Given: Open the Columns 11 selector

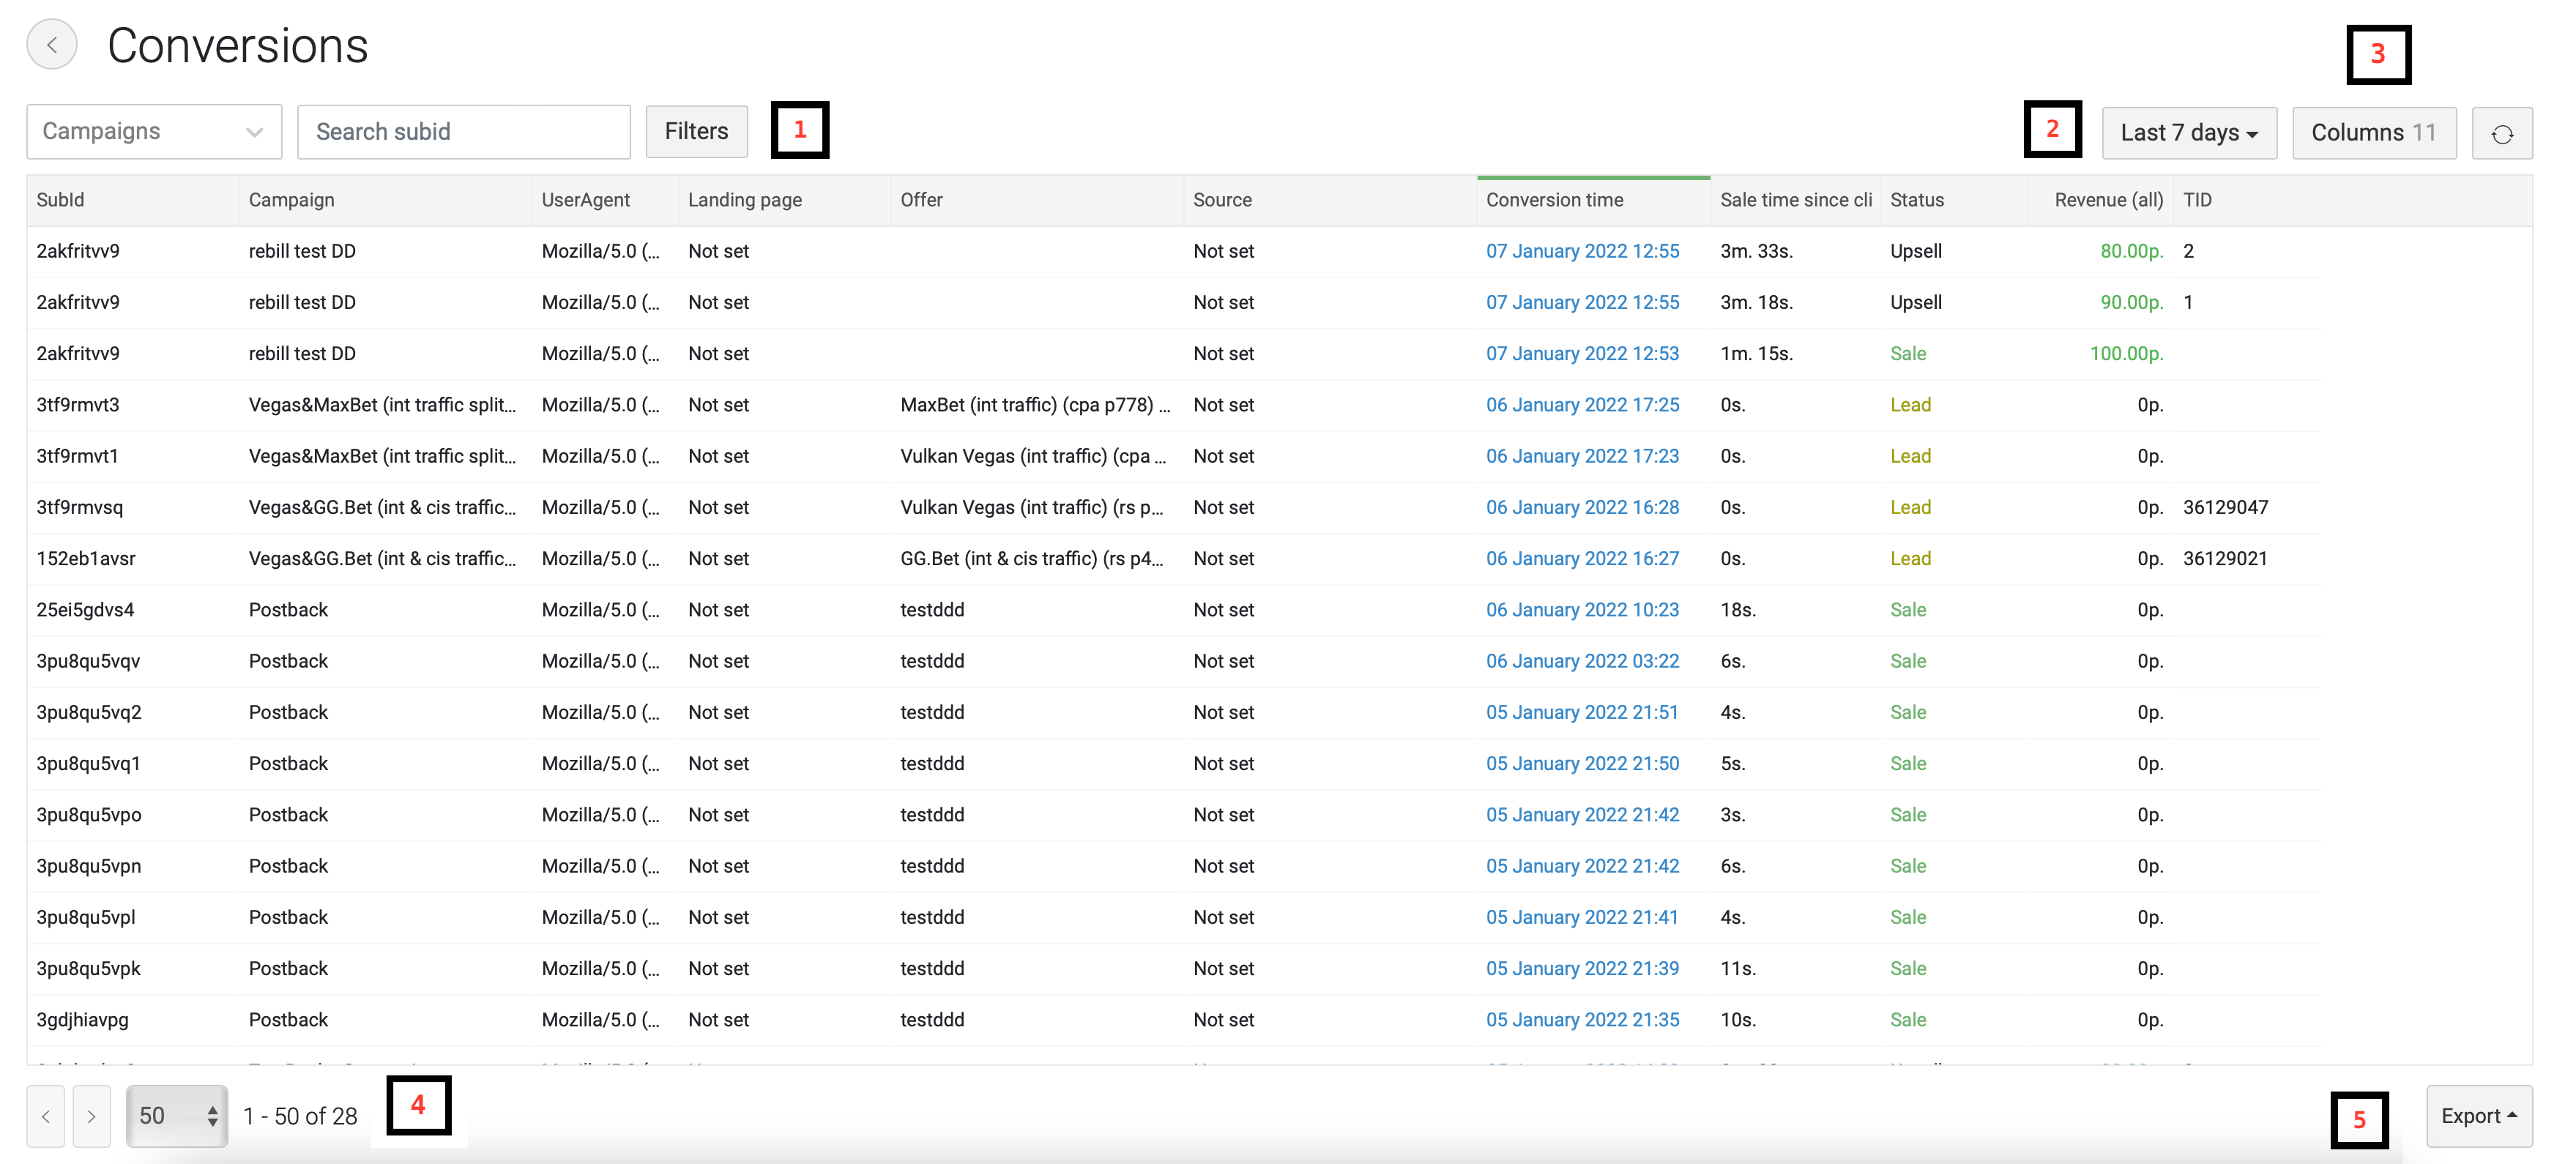Looking at the screenshot, I should click(x=2374, y=133).
